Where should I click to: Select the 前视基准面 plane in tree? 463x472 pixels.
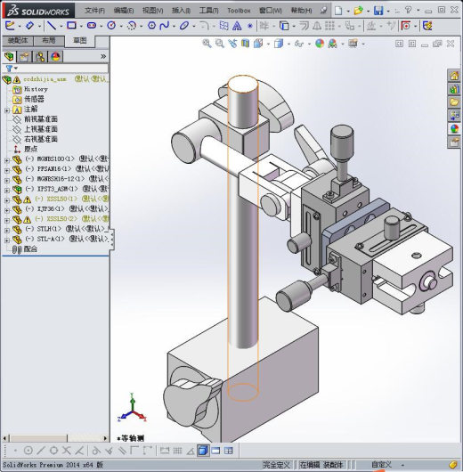coord(41,119)
